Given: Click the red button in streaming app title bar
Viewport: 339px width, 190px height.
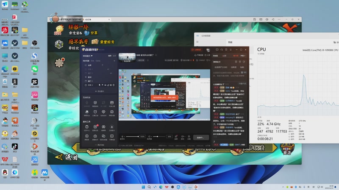Looking at the screenshot, I should coord(196,50).
